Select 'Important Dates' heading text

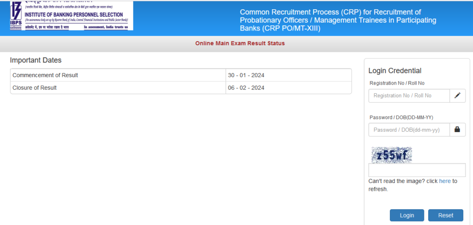tap(36, 61)
